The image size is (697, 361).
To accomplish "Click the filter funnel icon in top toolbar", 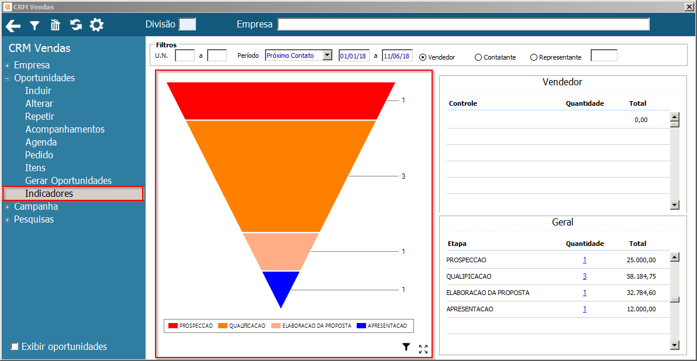I will coord(34,26).
